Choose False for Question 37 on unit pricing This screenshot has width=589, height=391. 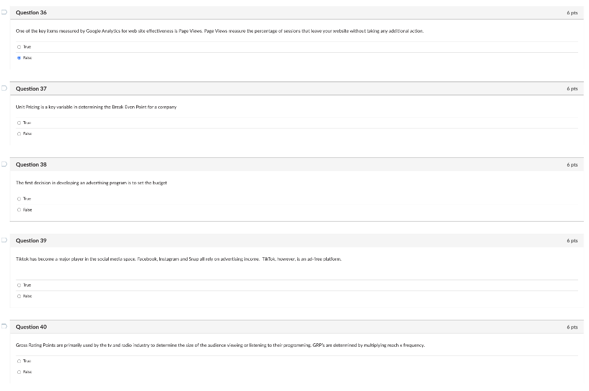19,134
